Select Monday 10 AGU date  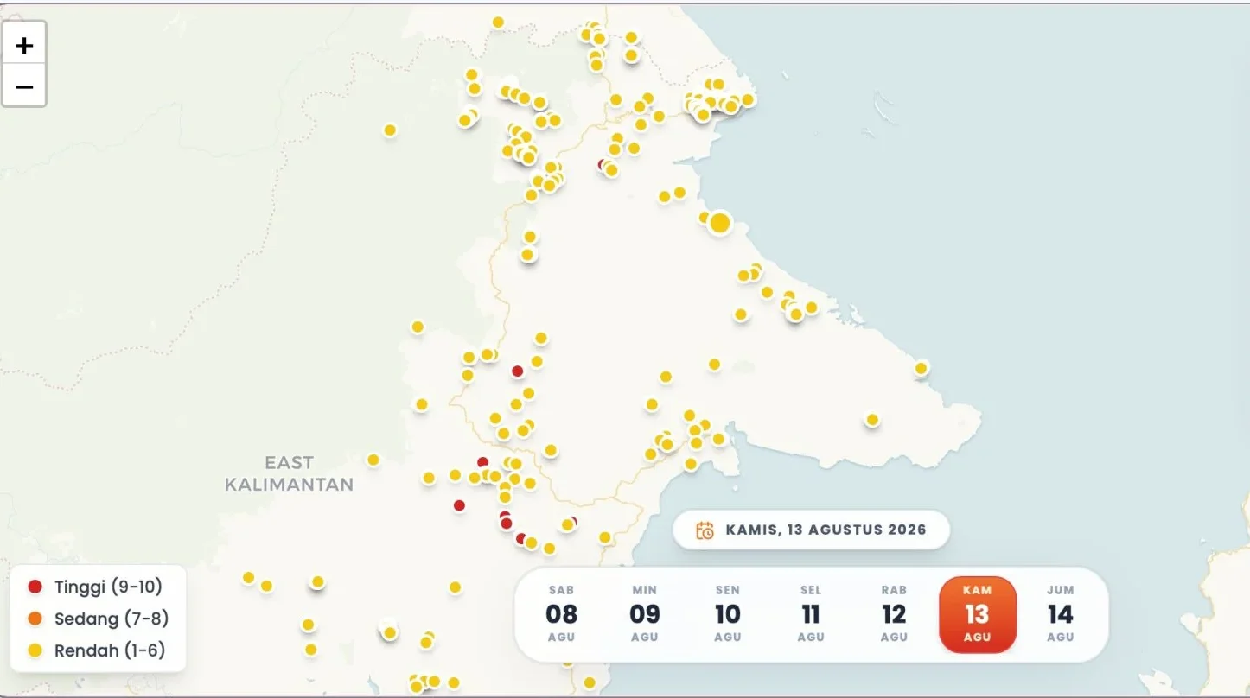[x=727, y=614]
